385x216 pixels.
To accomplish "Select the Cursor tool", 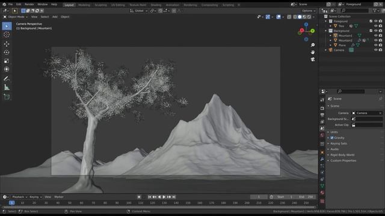I will [7, 35].
